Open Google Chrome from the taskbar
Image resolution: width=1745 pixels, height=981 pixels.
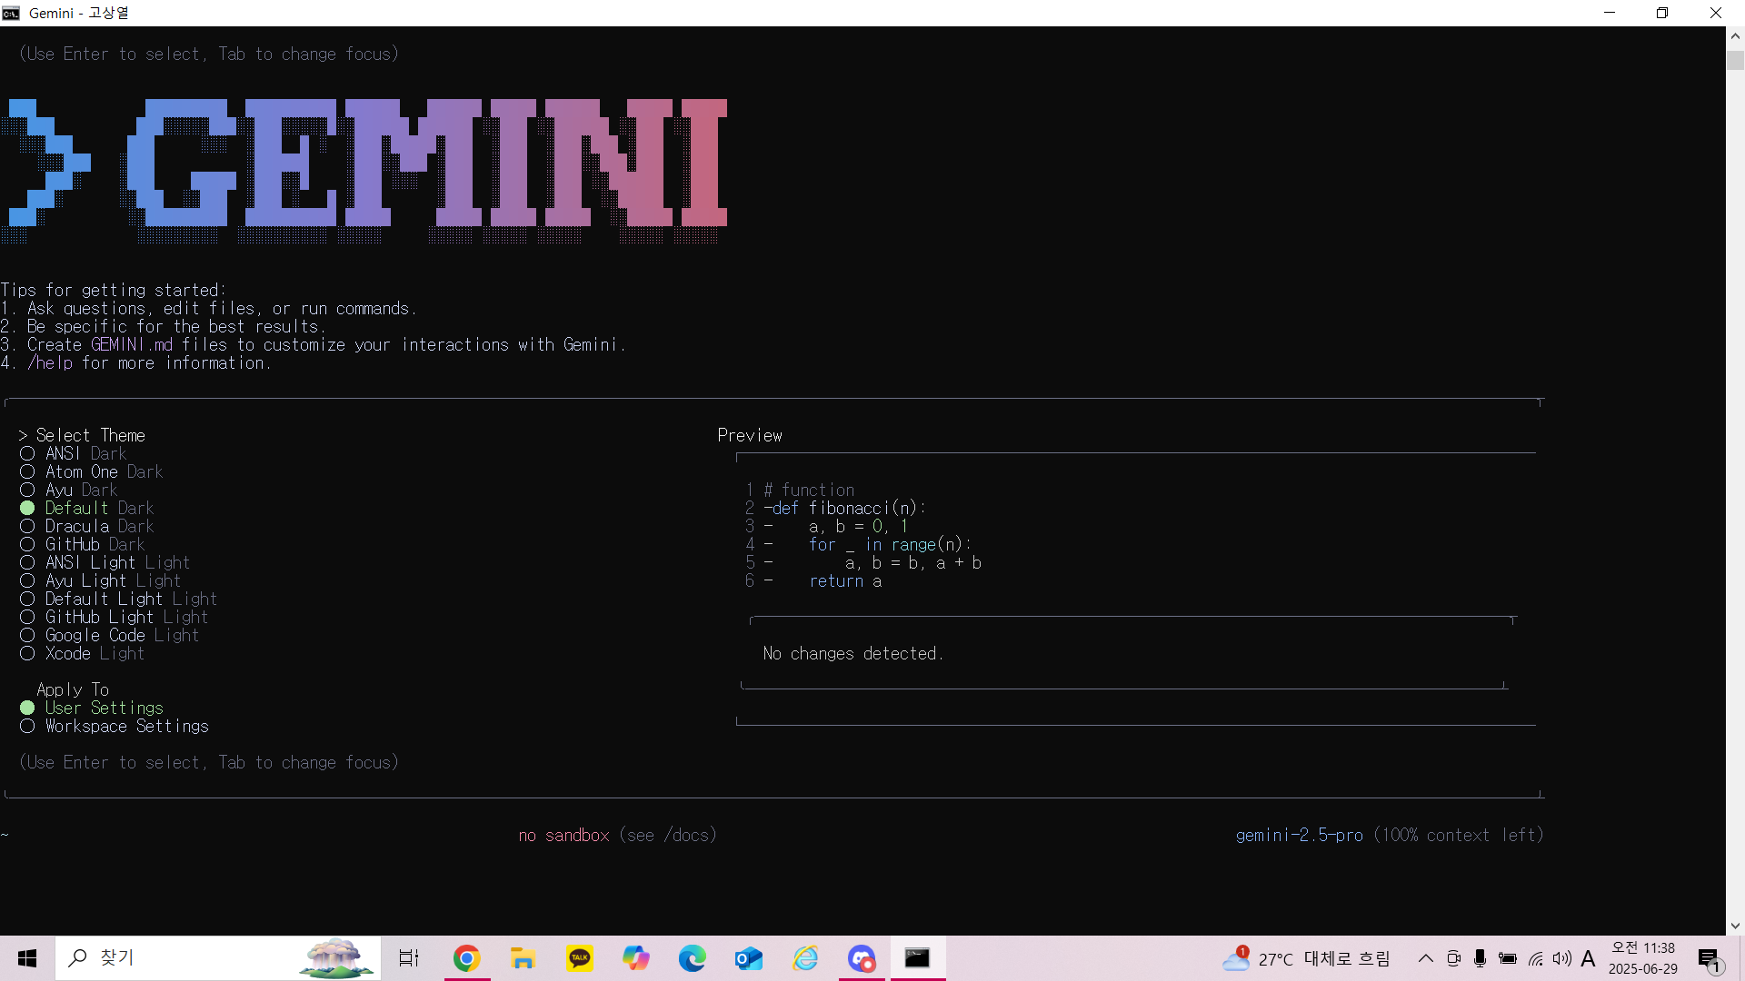(x=466, y=958)
